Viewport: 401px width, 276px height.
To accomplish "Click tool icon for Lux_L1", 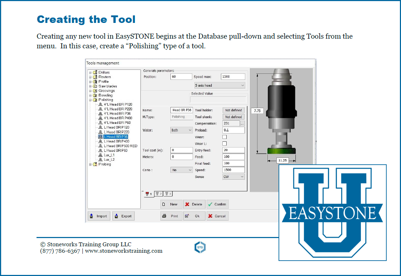I will click(101, 155).
